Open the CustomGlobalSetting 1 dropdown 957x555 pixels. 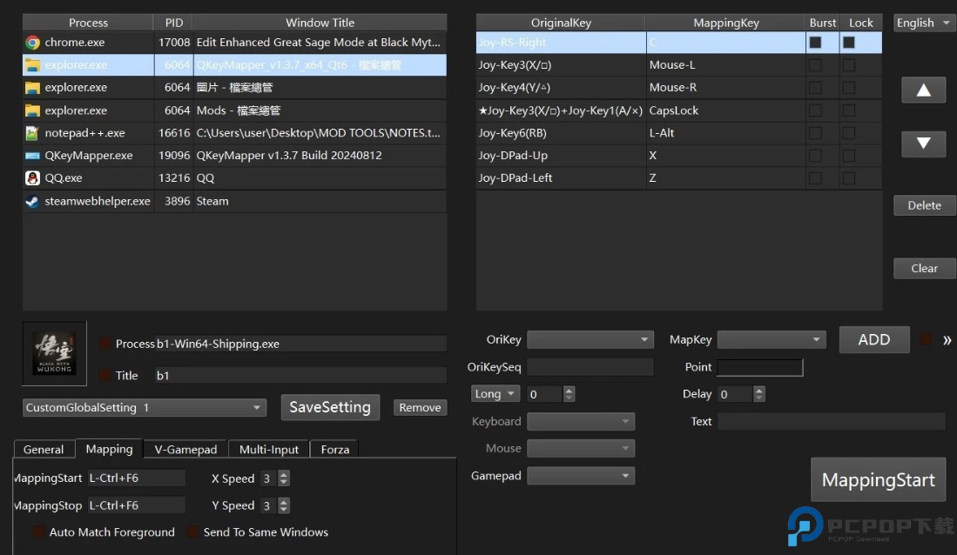tap(145, 407)
